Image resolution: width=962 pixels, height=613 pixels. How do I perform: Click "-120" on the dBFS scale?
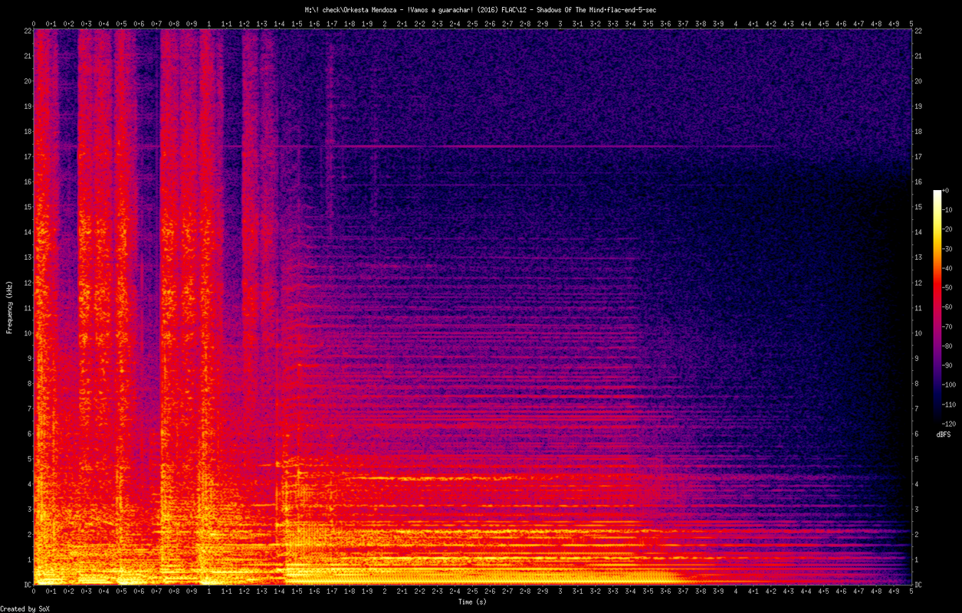click(950, 423)
